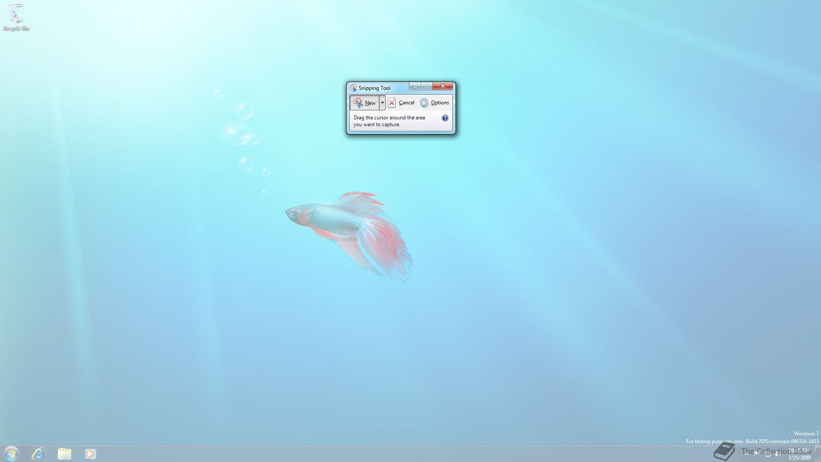Screen dimensions: 821x462
Task: Open Snipping Tool Options
Action: (434, 103)
